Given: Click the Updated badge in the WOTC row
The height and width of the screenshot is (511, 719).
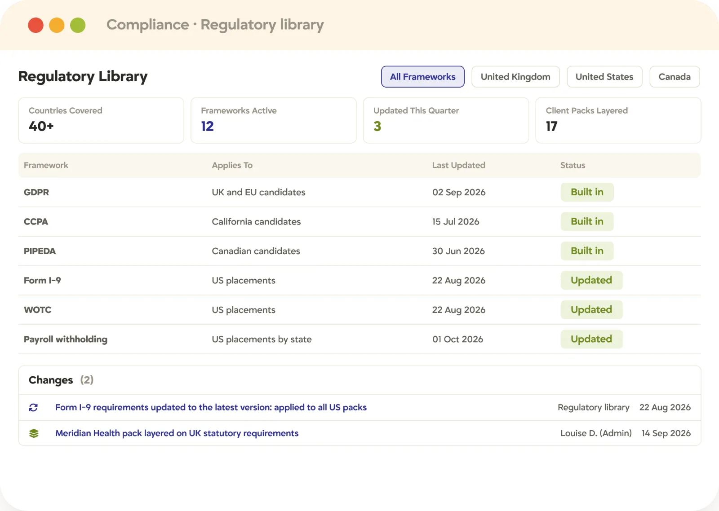Looking at the screenshot, I should 591,310.
